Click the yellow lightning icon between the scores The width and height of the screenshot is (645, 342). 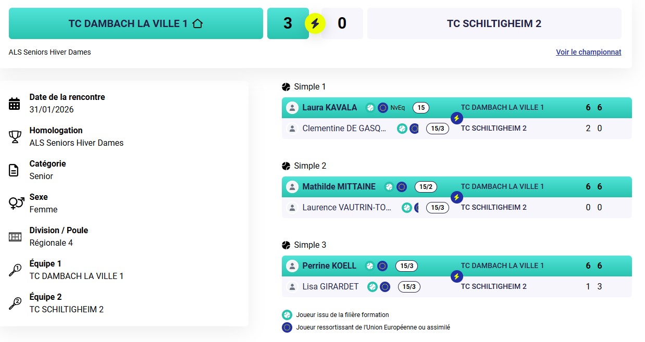tap(315, 23)
